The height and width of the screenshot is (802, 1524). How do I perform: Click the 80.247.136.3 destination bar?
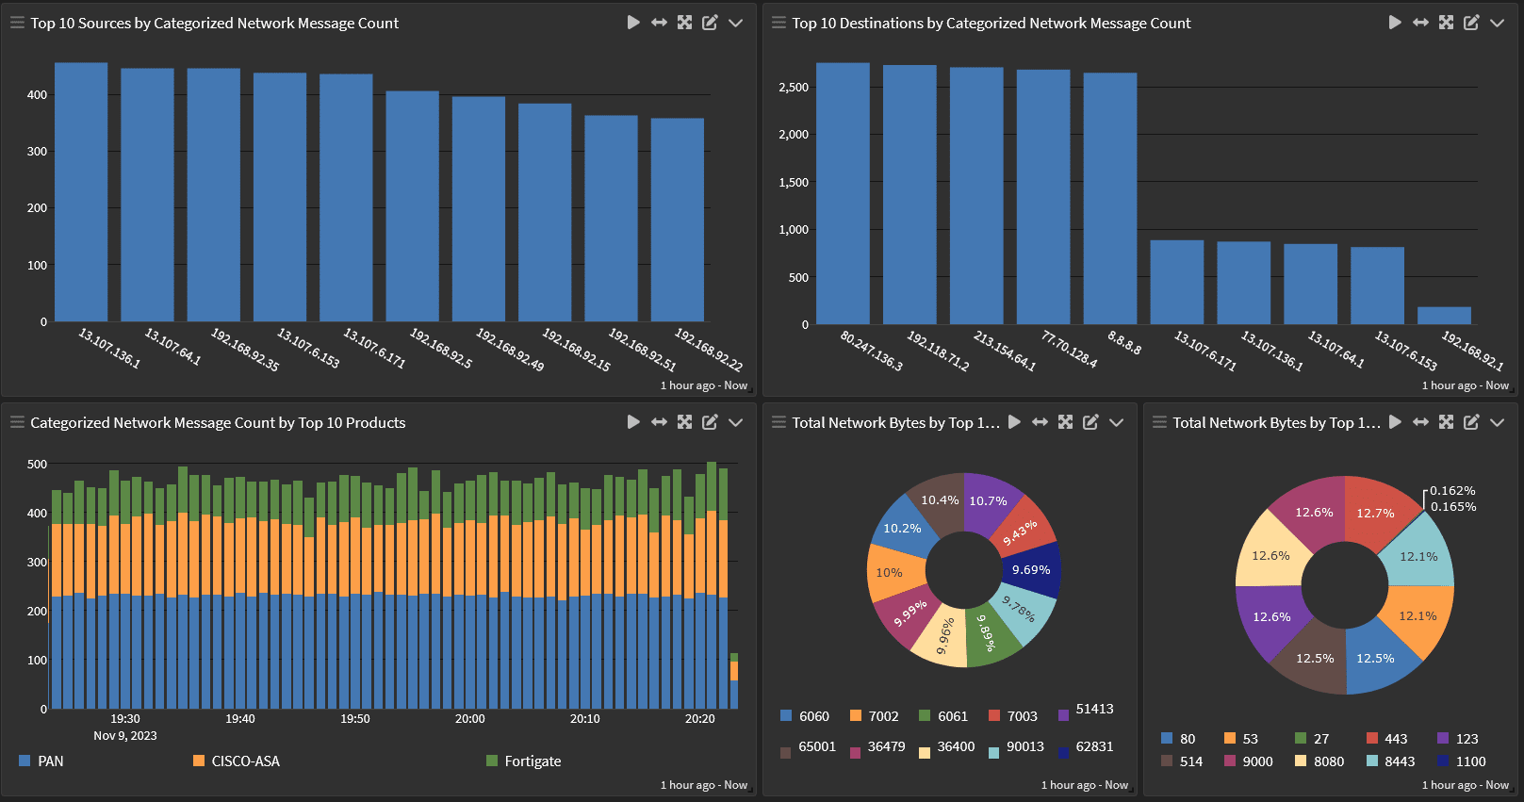pos(843,193)
